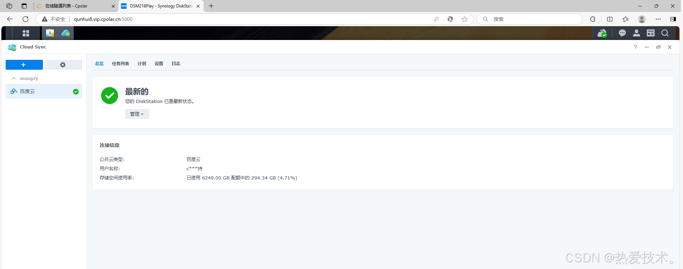Close the Cpolar browser tab
683x269 pixels.
tap(113, 6)
